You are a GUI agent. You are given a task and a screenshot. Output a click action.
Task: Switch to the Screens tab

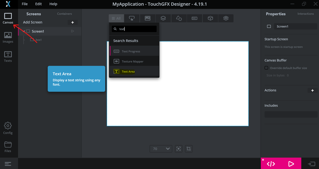(x=34, y=14)
